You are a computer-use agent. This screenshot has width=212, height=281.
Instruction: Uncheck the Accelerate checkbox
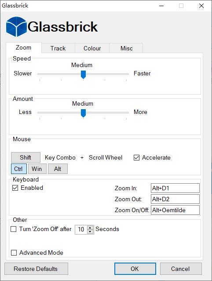tap(136, 157)
